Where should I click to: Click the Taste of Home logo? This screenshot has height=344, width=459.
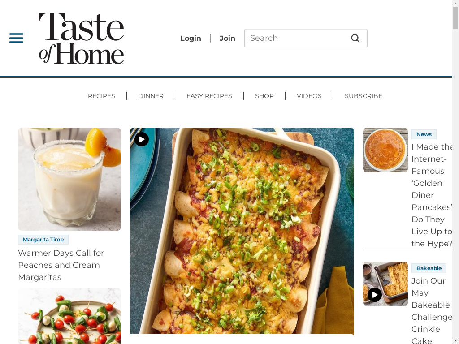[82, 38]
